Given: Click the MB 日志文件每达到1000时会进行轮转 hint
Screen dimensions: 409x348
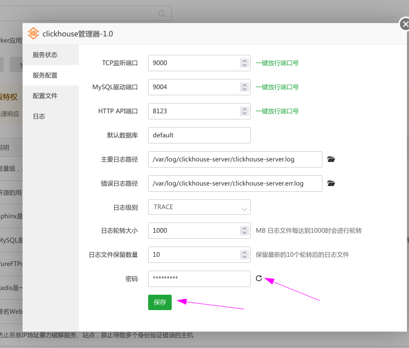Looking at the screenshot, I should (x=309, y=231).
